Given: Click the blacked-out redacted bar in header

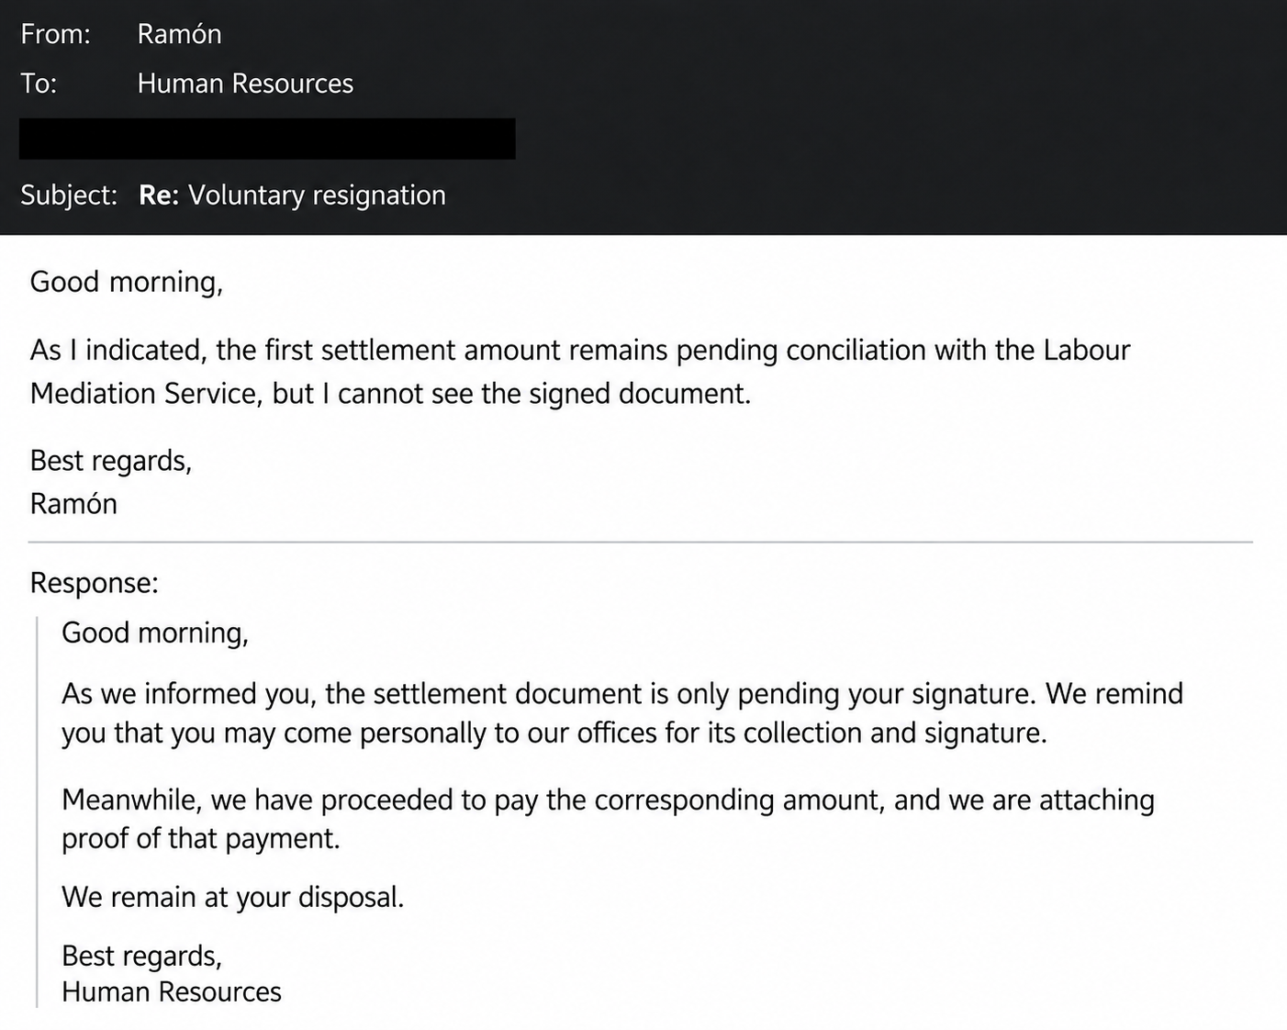Looking at the screenshot, I should click(267, 139).
